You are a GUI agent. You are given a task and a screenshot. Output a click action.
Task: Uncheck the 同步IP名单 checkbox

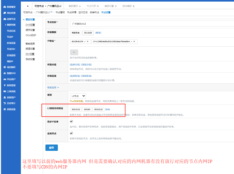click(x=71, y=121)
